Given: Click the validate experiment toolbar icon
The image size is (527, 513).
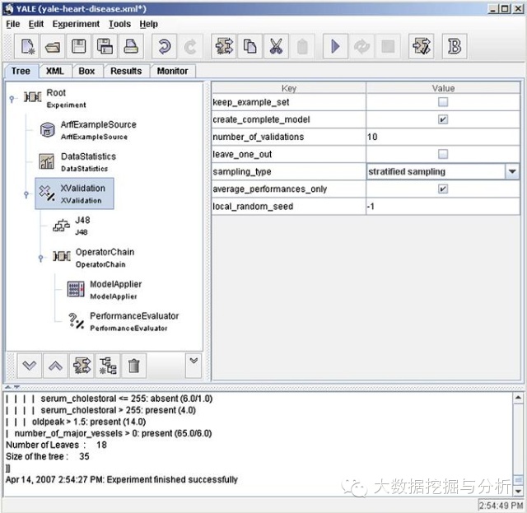Looking at the screenshot, I should (x=421, y=46).
